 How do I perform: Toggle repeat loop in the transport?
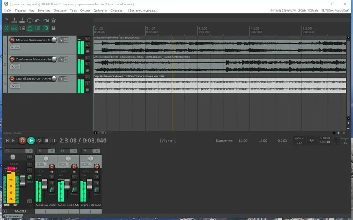(x=39, y=141)
